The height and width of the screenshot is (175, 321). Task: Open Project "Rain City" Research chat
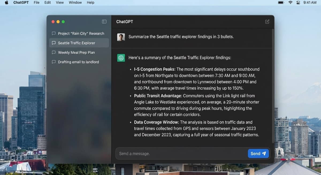[x=81, y=33]
